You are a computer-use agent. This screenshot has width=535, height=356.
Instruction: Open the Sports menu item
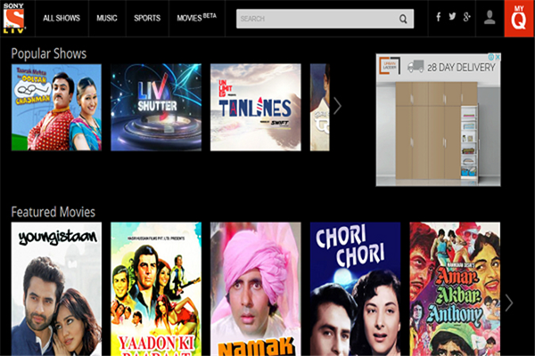pos(147,18)
